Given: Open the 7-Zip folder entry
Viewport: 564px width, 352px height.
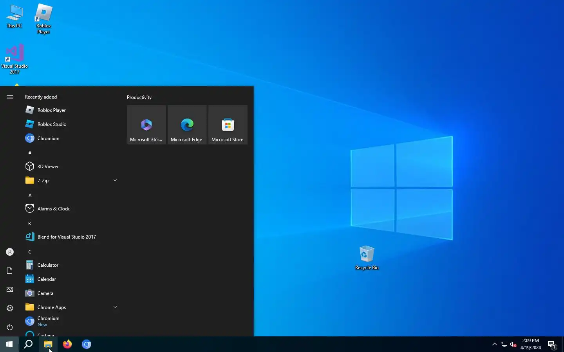Looking at the screenshot, I should click(x=70, y=181).
